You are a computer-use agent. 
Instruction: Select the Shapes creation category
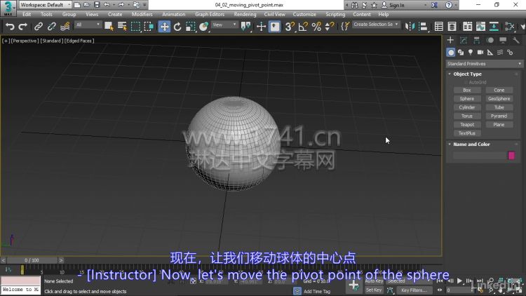(461, 53)
